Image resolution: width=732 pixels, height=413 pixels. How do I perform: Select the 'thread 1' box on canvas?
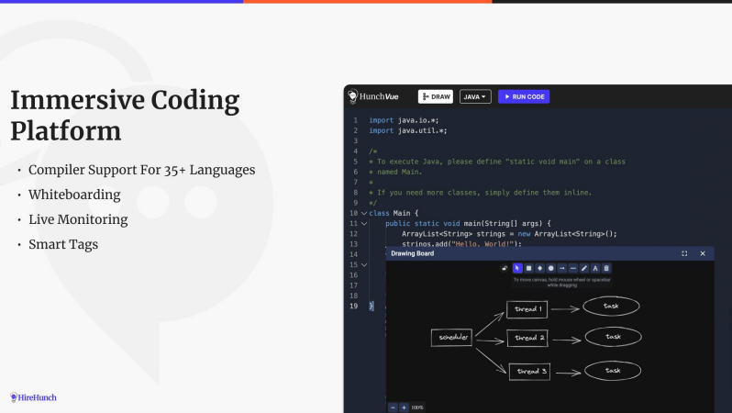(x=527, y=309)
